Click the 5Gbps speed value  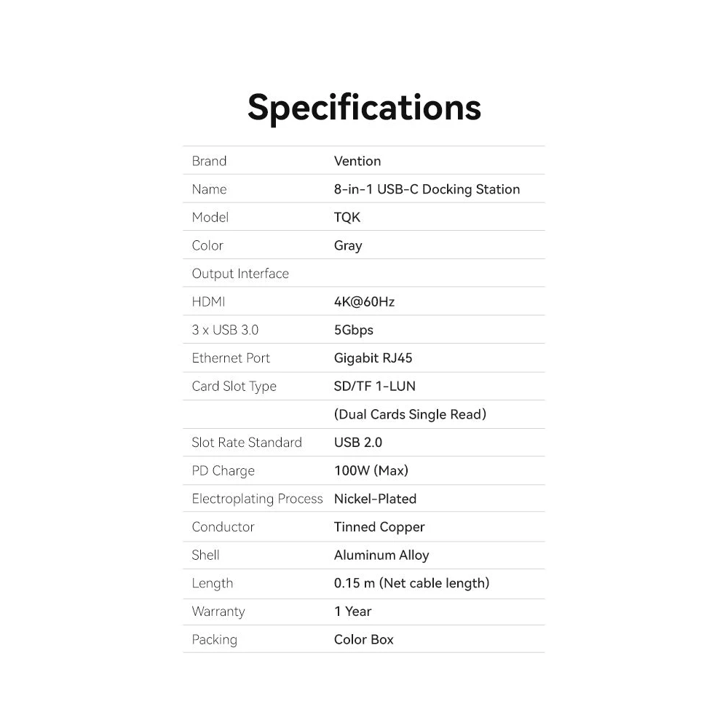click(x=354, y=330)
